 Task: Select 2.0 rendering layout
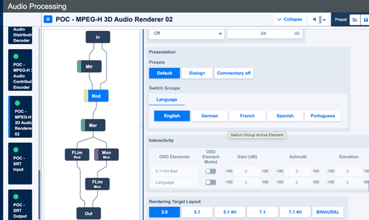[164, 212]
